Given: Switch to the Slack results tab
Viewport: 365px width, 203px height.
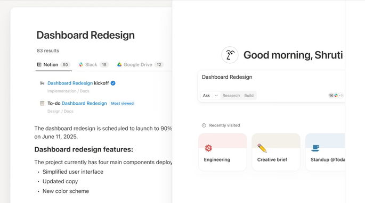Looking at the screenshot, I should coord(94,65).
